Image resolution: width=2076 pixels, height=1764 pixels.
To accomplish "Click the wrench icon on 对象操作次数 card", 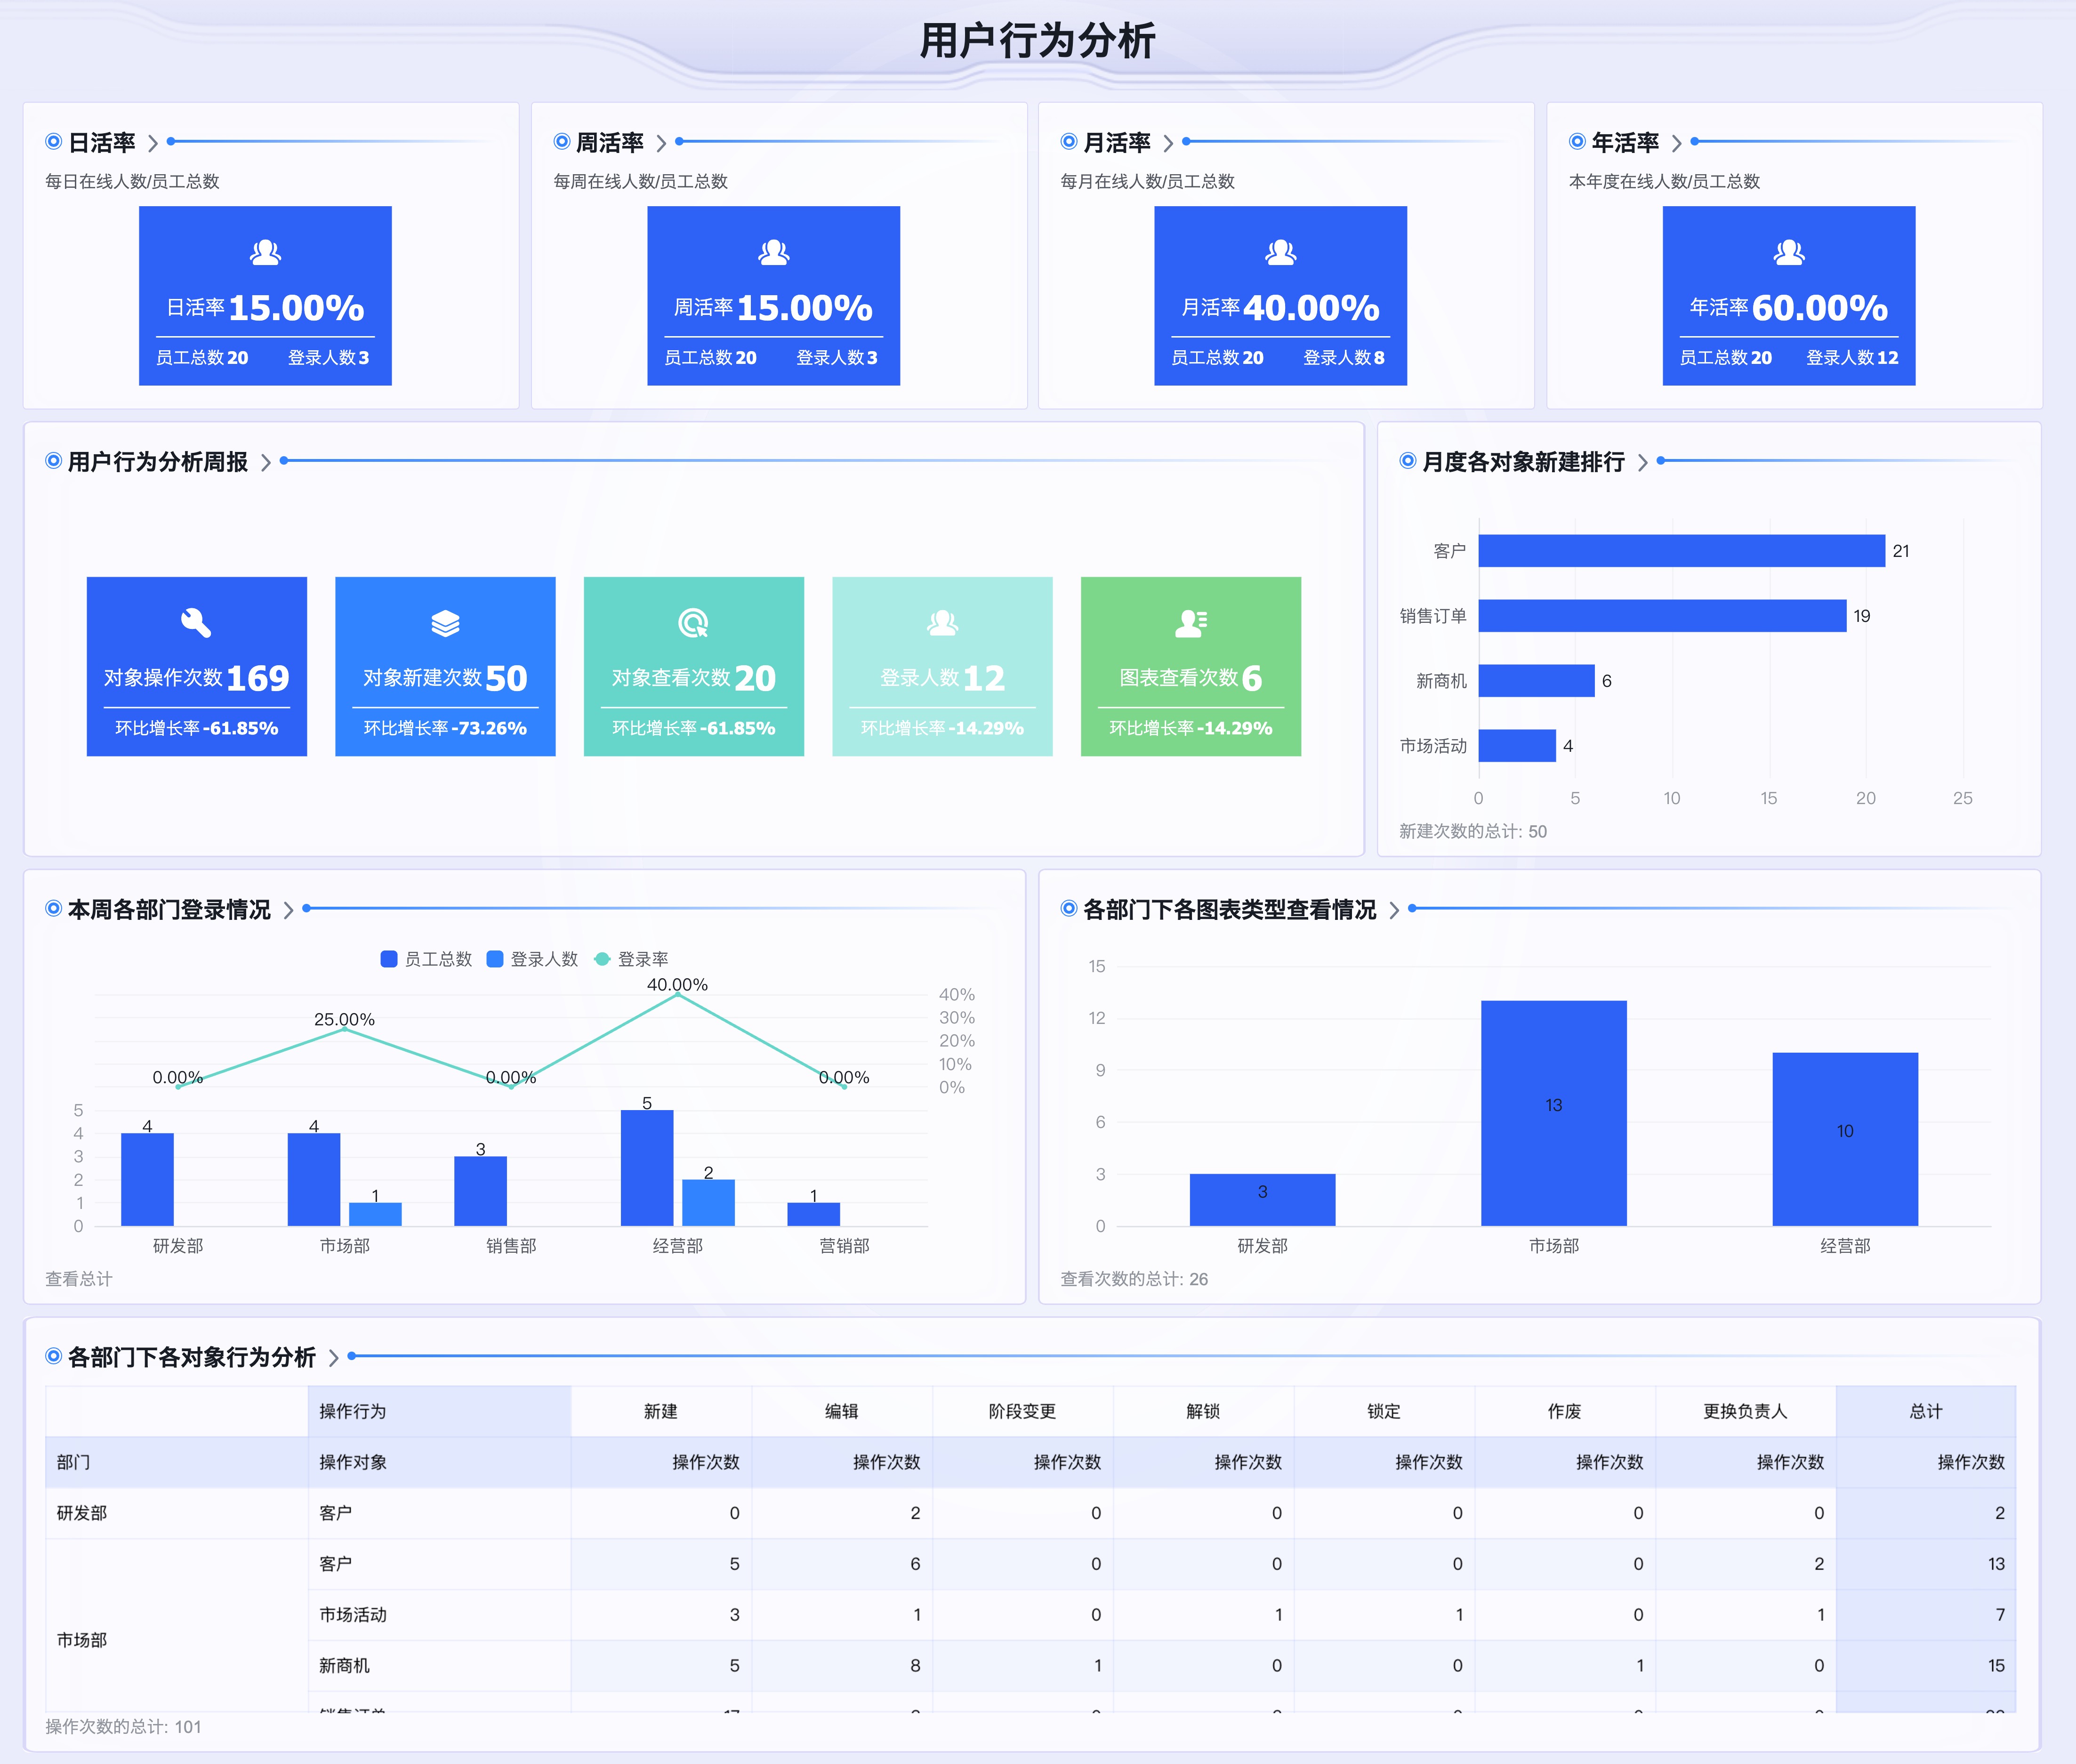I will (x=196, y=624).
